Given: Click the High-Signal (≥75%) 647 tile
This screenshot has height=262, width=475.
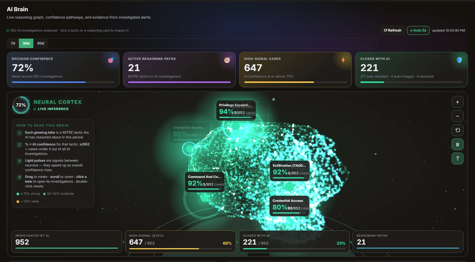Looking at the screenshot, I should [180, 242].
